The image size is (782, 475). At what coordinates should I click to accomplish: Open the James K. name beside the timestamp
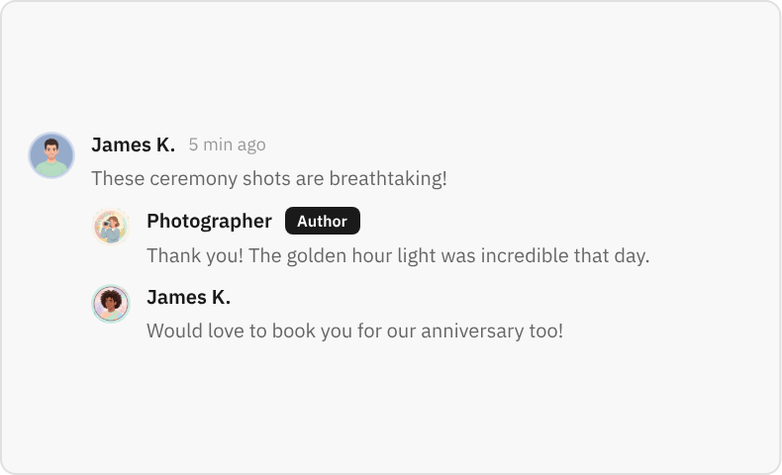[x=133, y=144]
